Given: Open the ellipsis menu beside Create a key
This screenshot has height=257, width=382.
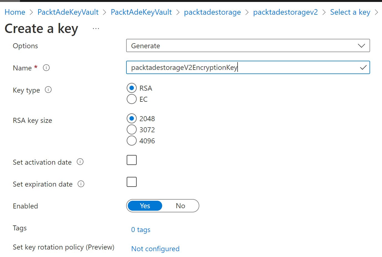Looking at the screenshot, I should click(96, 29).
